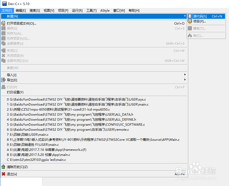
Task: Expand the 导出[E] submenu arrow
Action: coord(185,80)
